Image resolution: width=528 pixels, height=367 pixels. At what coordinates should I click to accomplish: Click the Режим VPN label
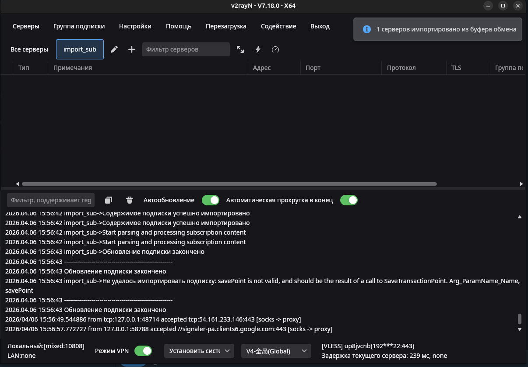(112, 351)
